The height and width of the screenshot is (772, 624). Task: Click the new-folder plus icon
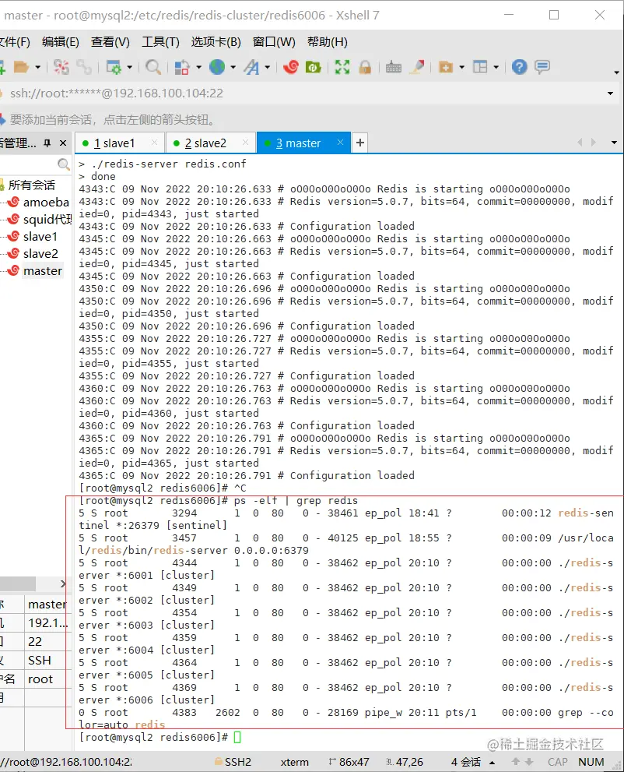tap(446, 67)
